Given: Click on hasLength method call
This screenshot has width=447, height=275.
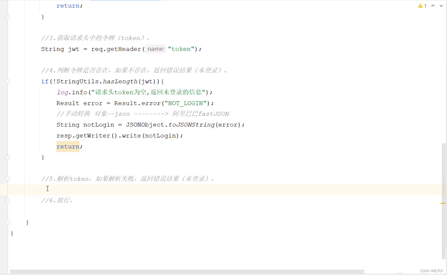Looking at the screenshot, I should coord(120,81).
